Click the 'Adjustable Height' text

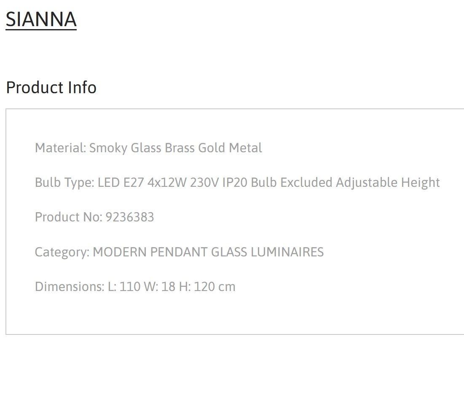click(x=388, y=183)
